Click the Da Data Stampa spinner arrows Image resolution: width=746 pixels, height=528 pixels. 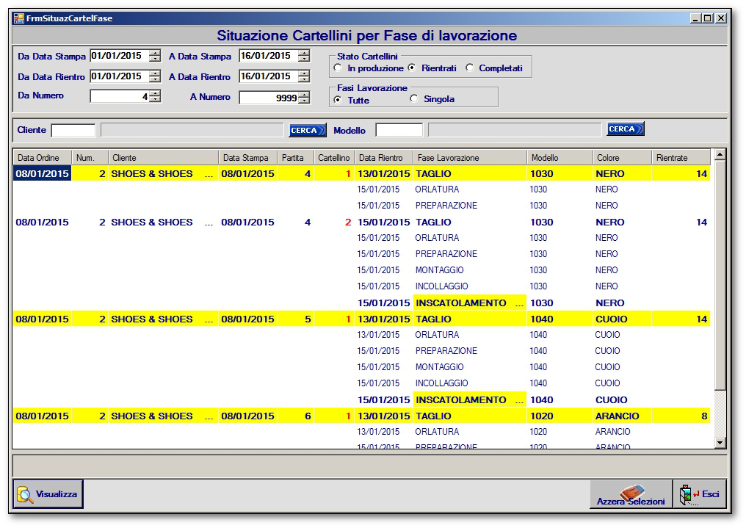[x=155, y=56]
